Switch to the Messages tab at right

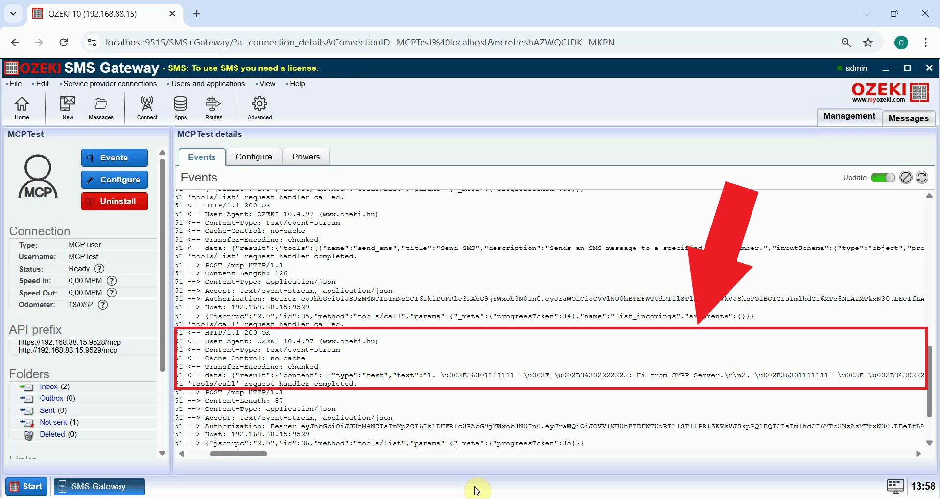[908, 118]
